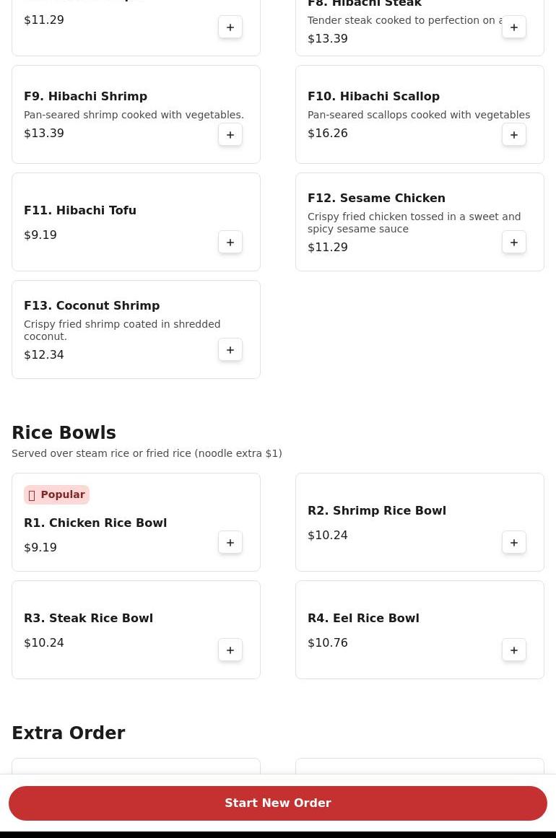Add F11 Hibachi Tofu to order
The height and width of the screenshot is (838, 556).
[230, 243]
